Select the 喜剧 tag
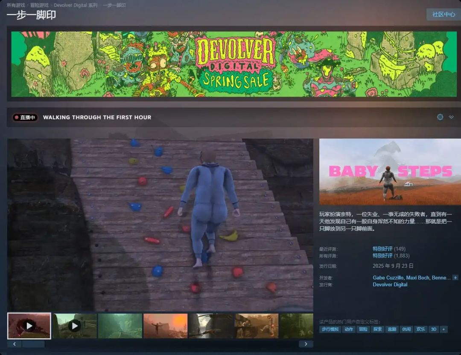 tap(392, 329)
